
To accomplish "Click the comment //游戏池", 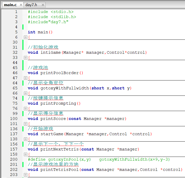I will 38,67.
